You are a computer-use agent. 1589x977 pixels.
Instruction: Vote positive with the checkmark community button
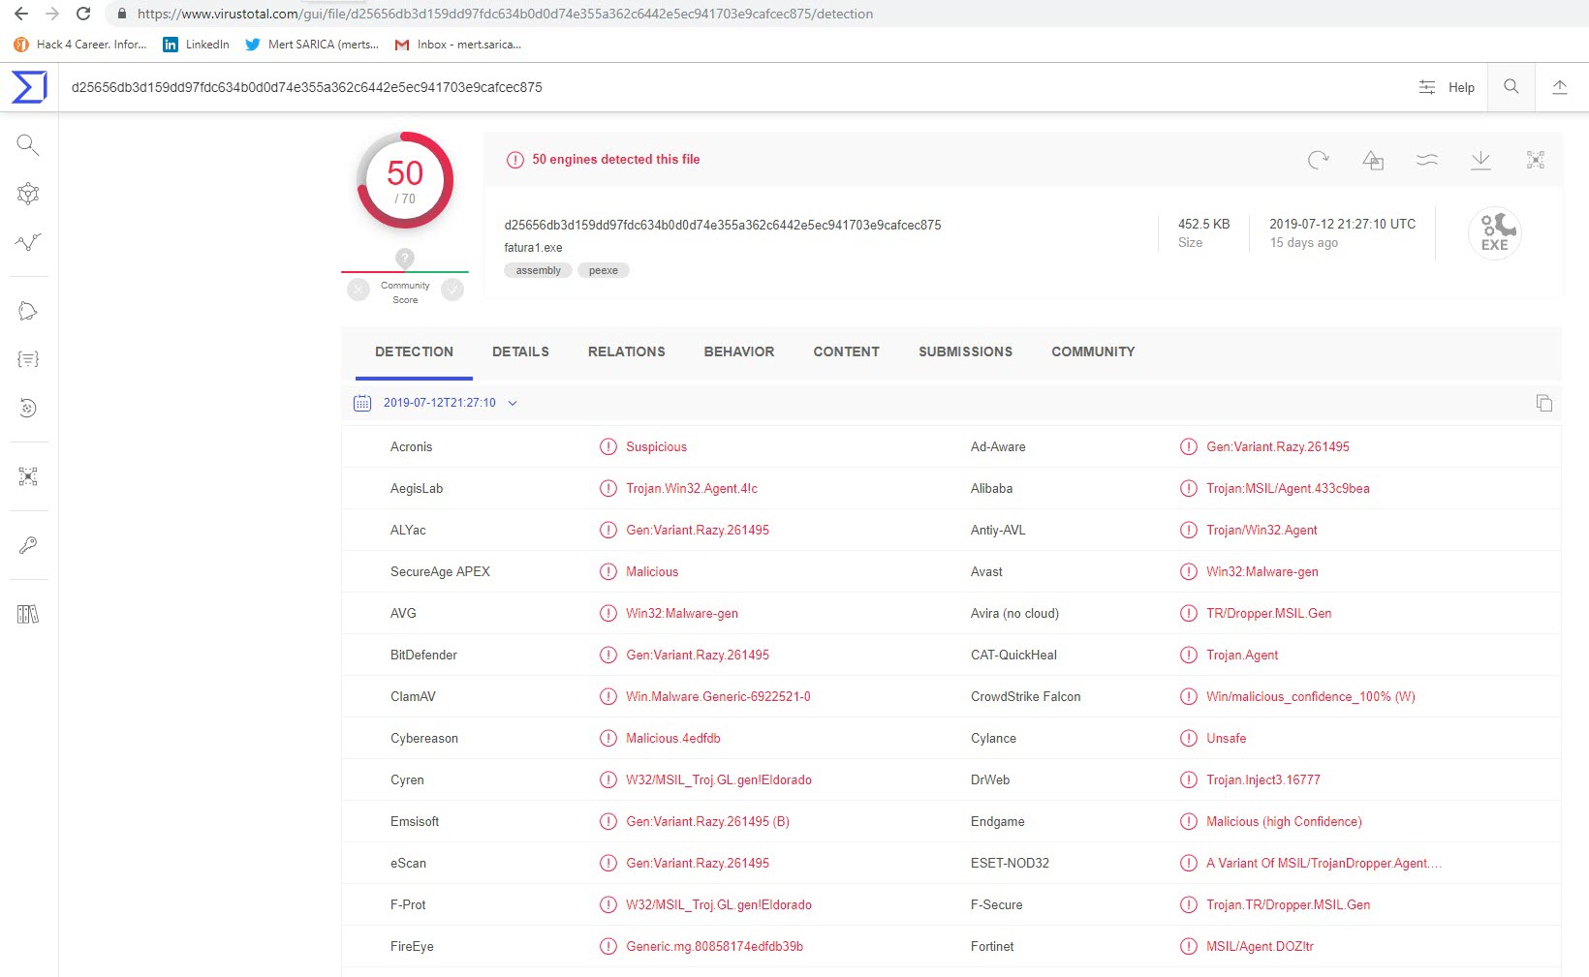click(x=452, y=290)
